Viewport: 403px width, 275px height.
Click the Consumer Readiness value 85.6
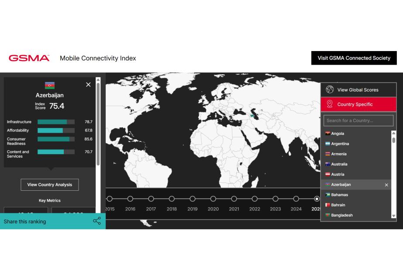click(88, 139)
